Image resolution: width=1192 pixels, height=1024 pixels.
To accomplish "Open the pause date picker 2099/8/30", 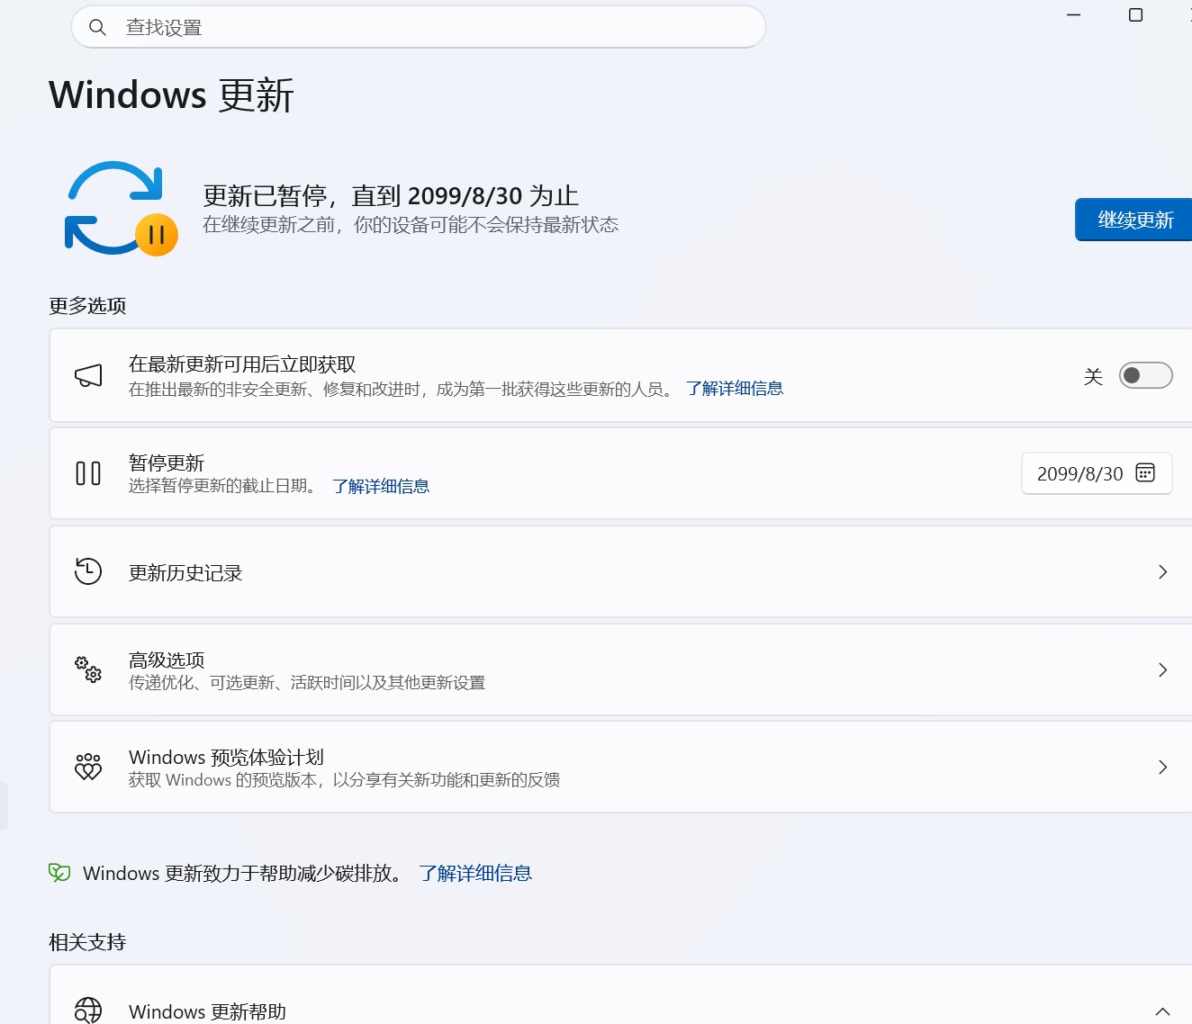I will [x=1097, y=473].
